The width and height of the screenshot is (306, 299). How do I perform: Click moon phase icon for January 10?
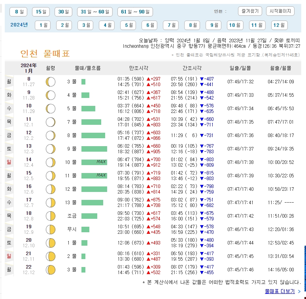pyautogui.click(x=51, y=109)
